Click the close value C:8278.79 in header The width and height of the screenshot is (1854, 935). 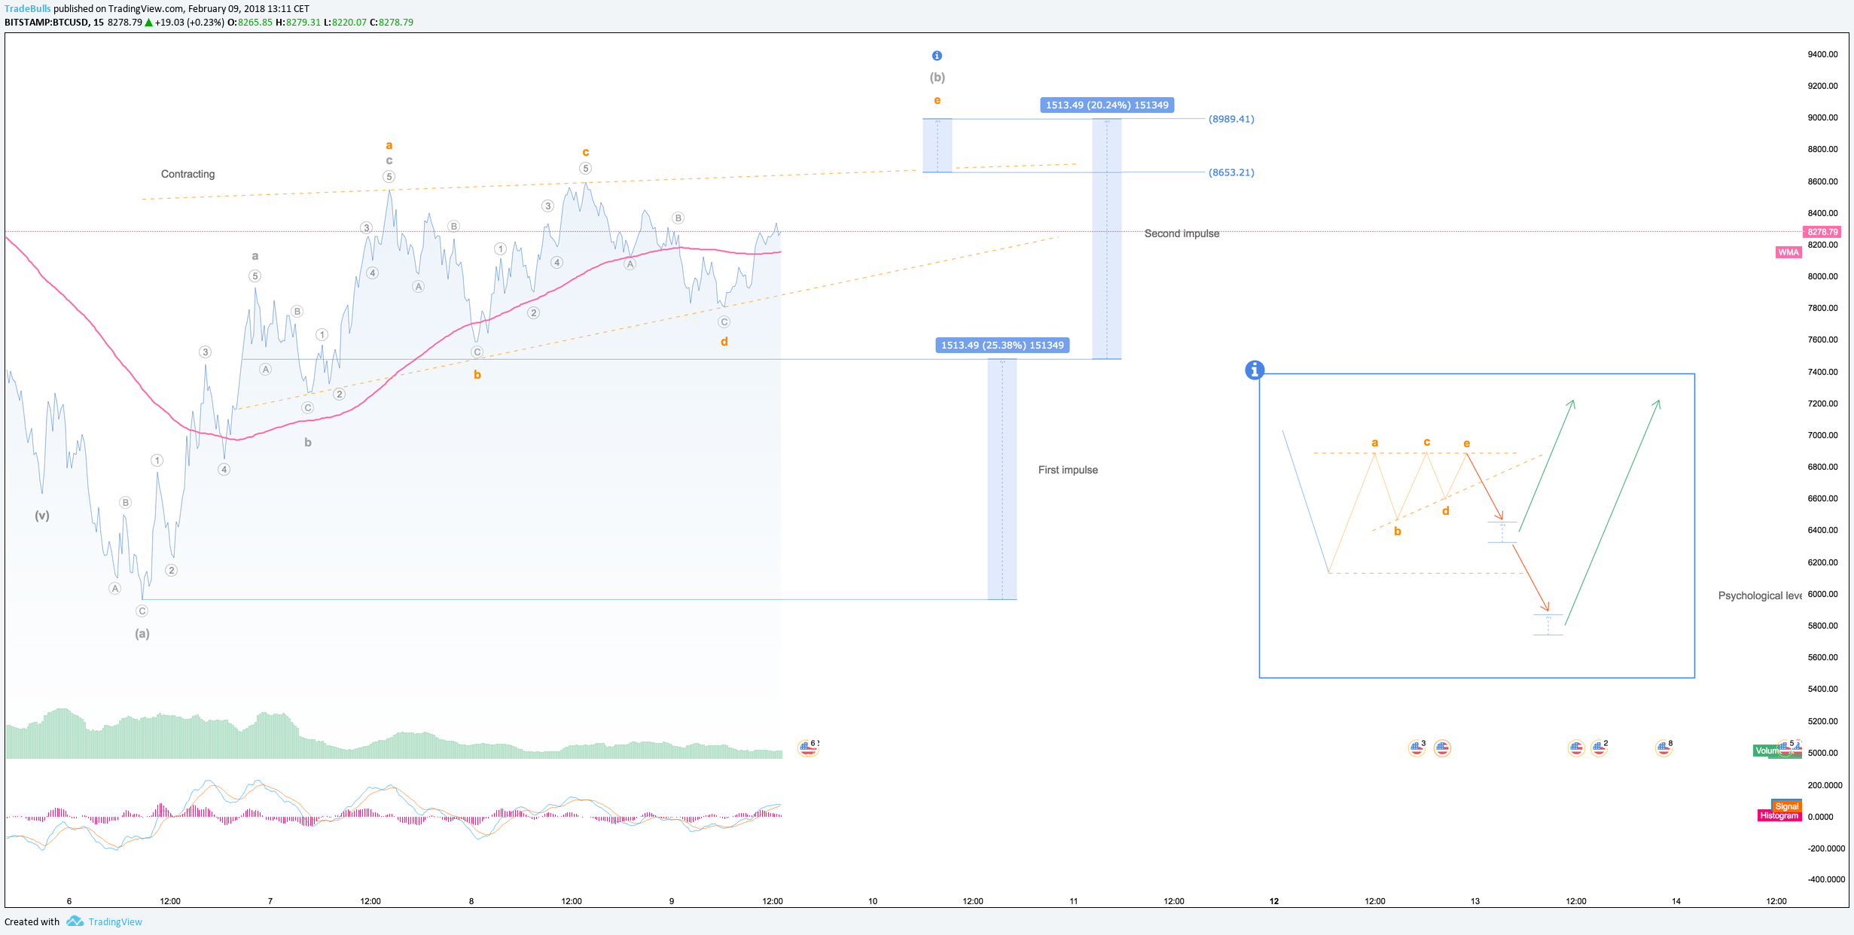(392, 23)
